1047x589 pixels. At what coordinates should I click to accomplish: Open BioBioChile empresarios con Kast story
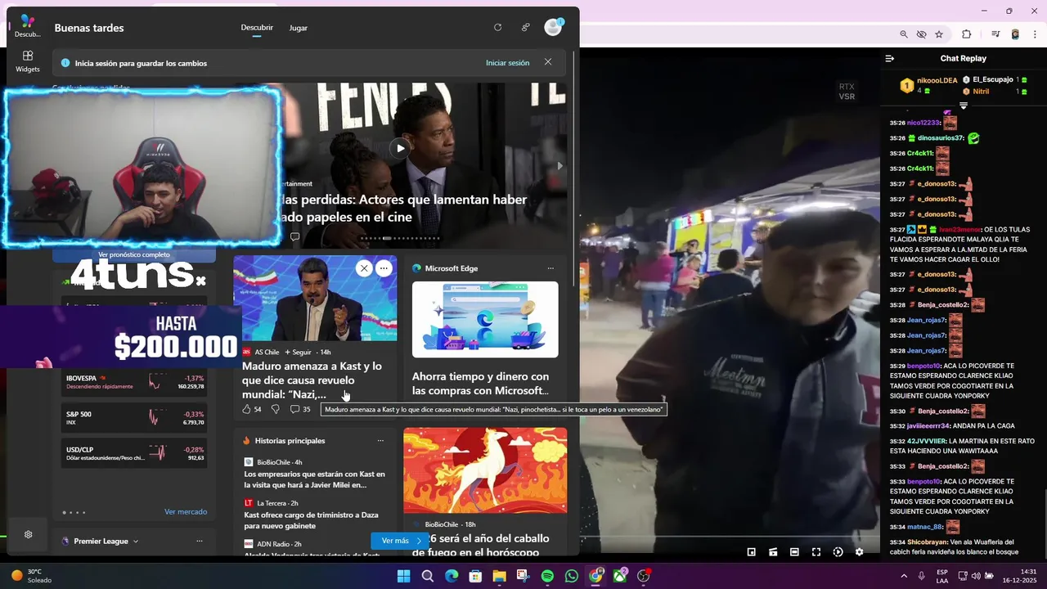coord(314,479)
